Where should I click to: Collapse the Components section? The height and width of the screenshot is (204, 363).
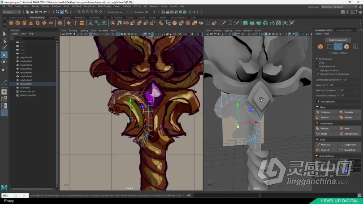317,123
